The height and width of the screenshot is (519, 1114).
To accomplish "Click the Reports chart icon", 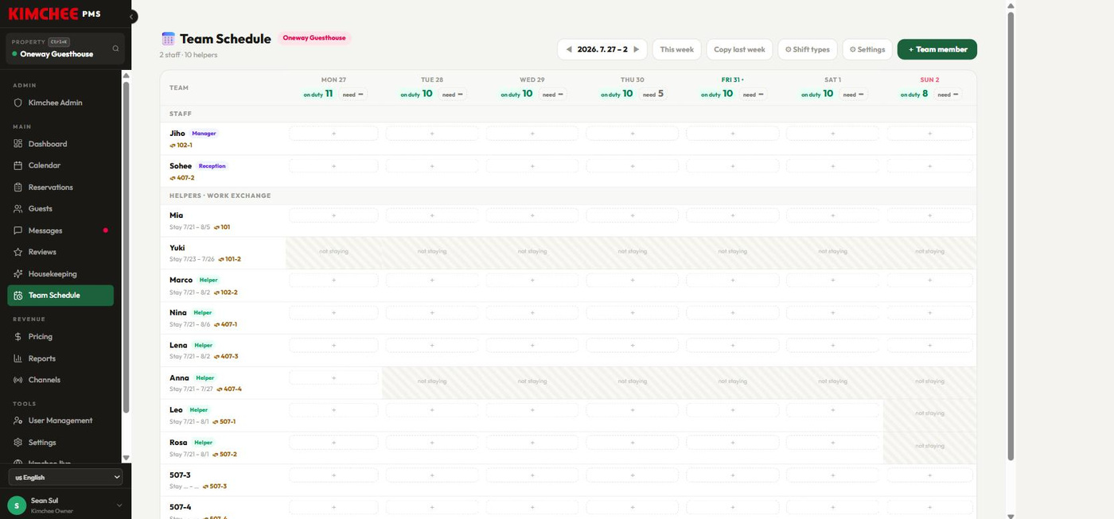I will [x=18, y=358].
